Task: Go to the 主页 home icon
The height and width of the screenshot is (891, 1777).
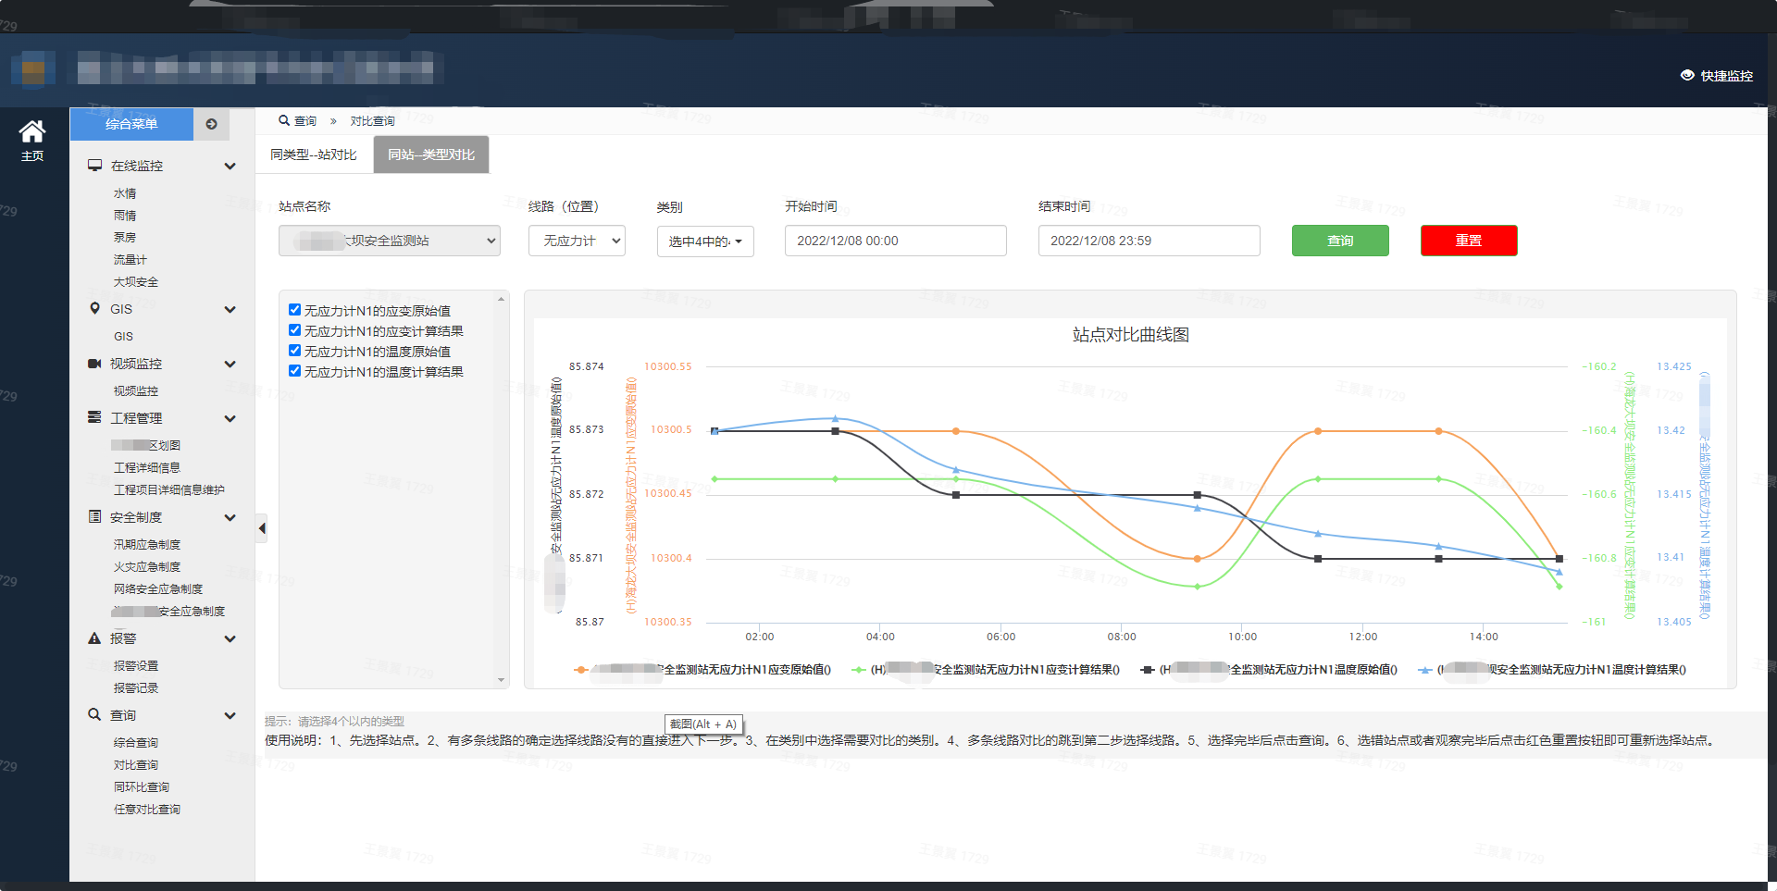Action: pyautogui.click(x=32, y=131)
